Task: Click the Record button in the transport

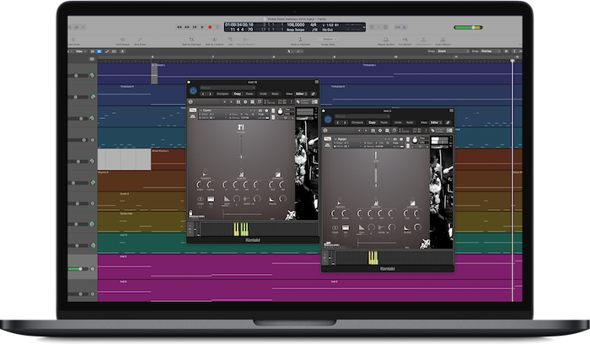Action: [209, 27]
